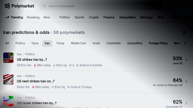Click the search magnifier icon

point(44,6)
